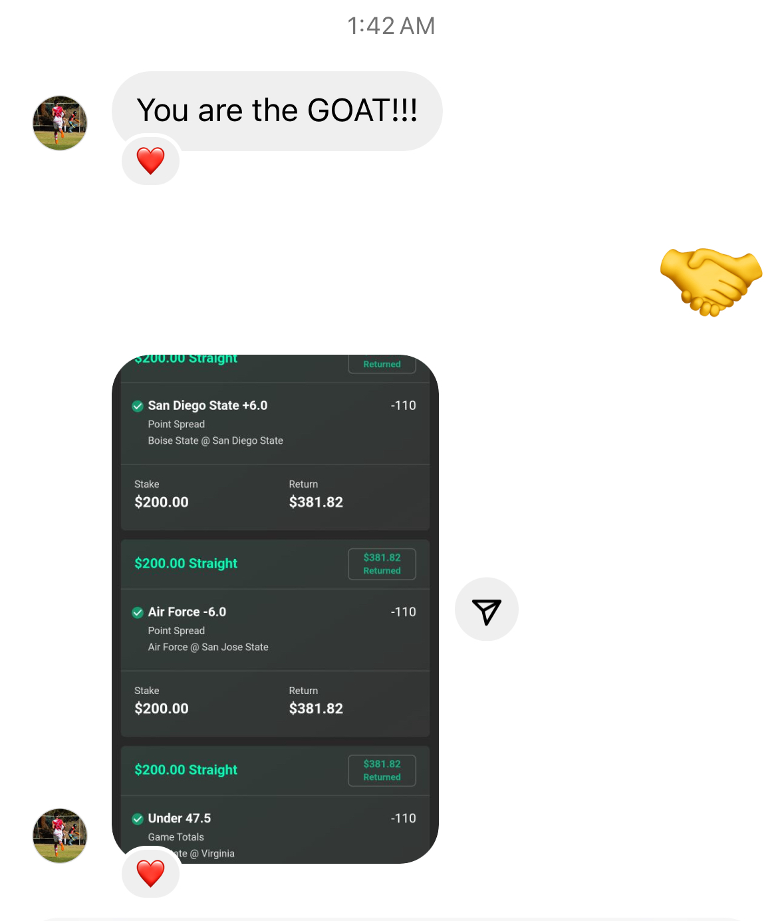Image resolution: width=784 pixels, height=921 pixels.
Task: Open the Air Force $200.00 Straight header
Action: [x=186, y=564]
